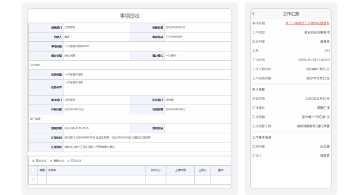The image size is (361, 195).
Task: Click the 汇报预警天数 row value
Action: click(313, 126)
